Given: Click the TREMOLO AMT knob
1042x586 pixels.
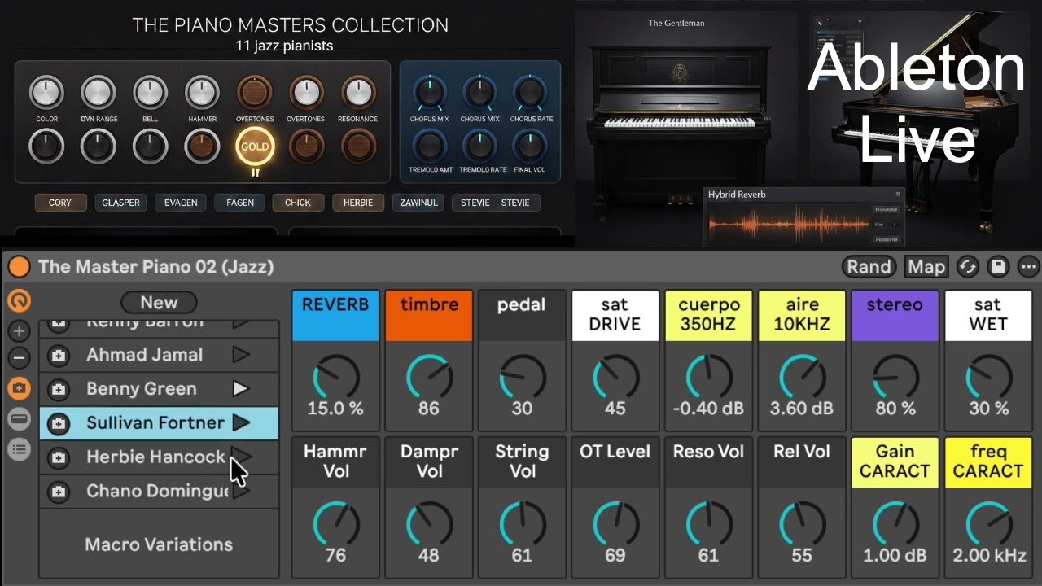Looking at the screenshot, I should (429, 146).
